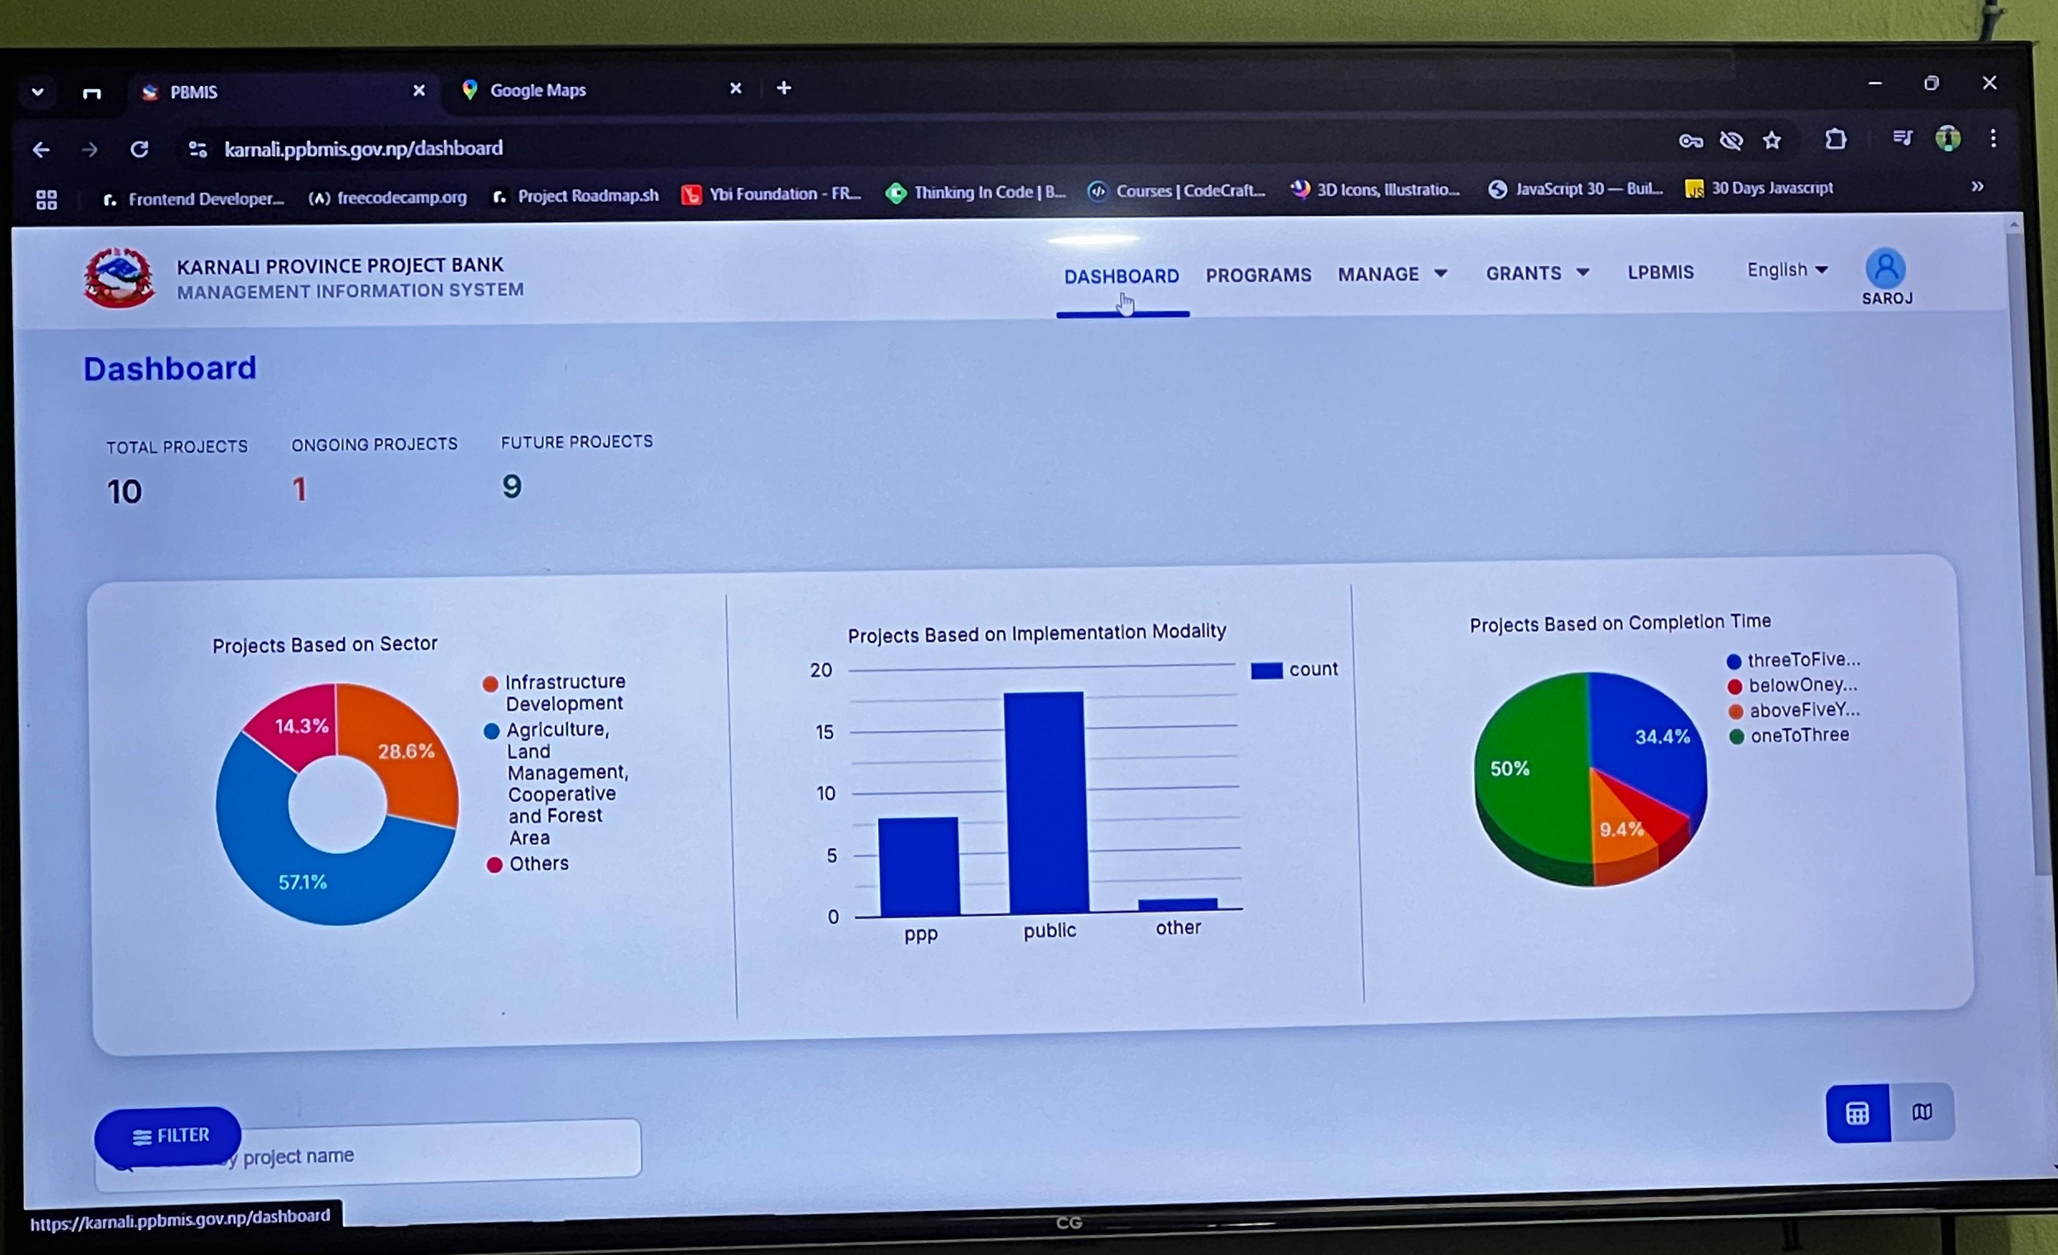Switch to the Google Maps tab

(601, 89)
